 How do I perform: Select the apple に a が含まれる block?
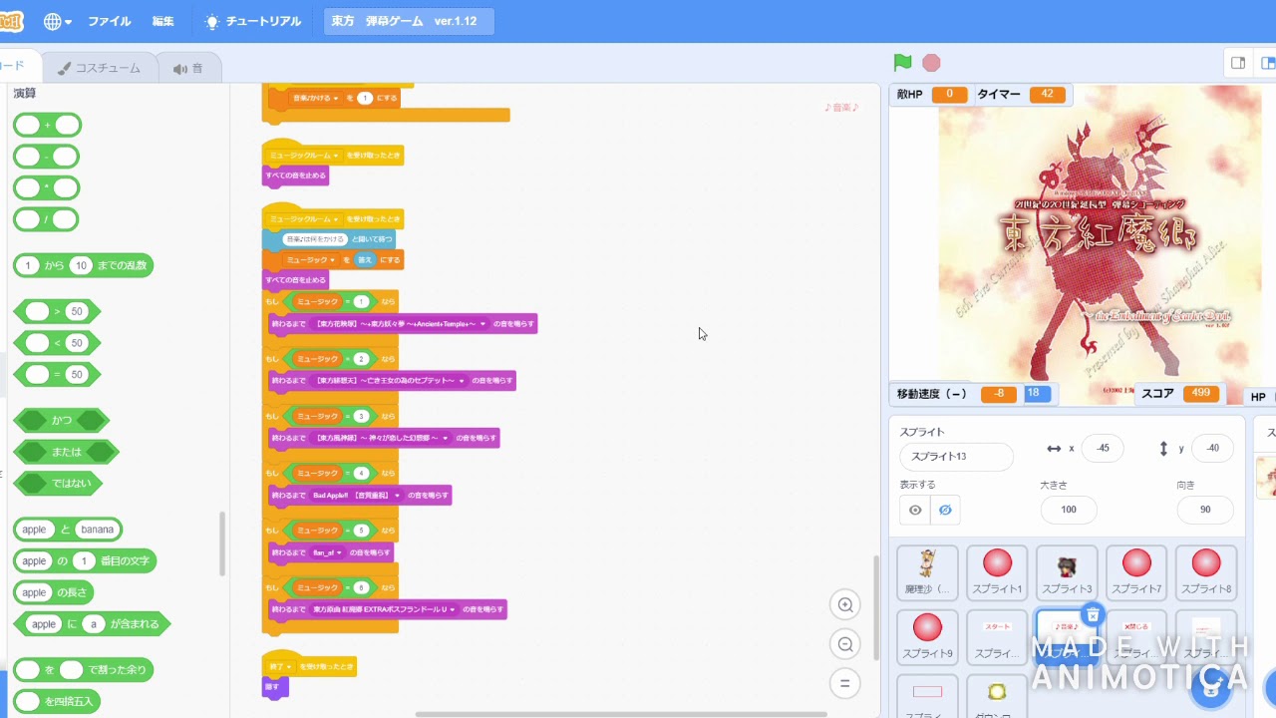92,624
